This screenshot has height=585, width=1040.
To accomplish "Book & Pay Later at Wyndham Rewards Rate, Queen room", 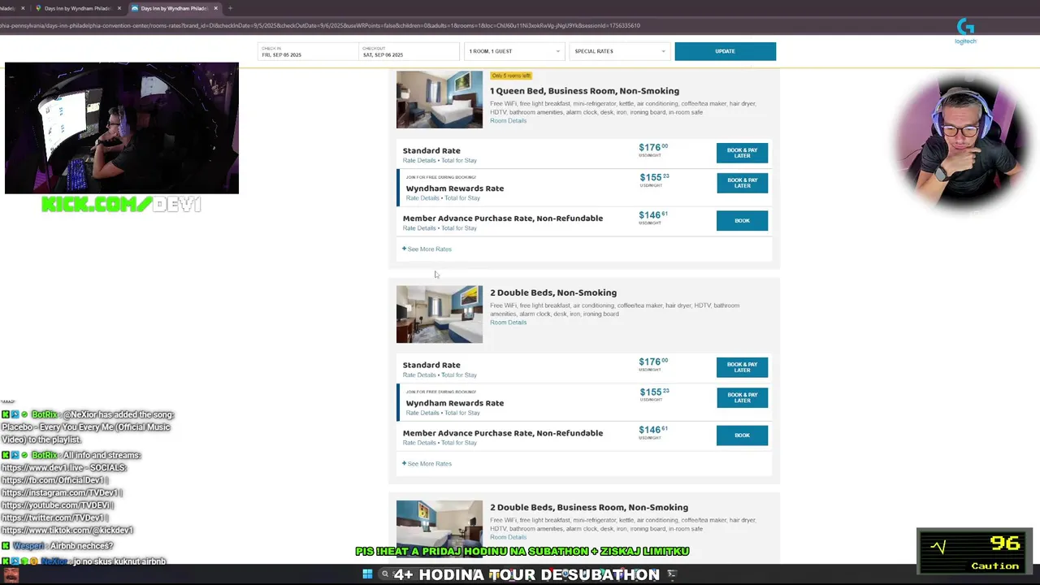I will click(x=742, y=183).
